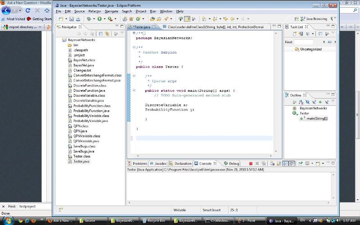Click the New Java Package icon
Viewport: 360px width, 225px height.
tap(131, 19)
